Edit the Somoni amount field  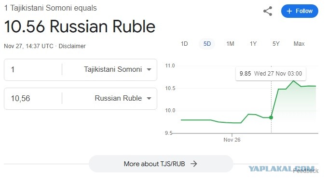click(x=33, y=69)
